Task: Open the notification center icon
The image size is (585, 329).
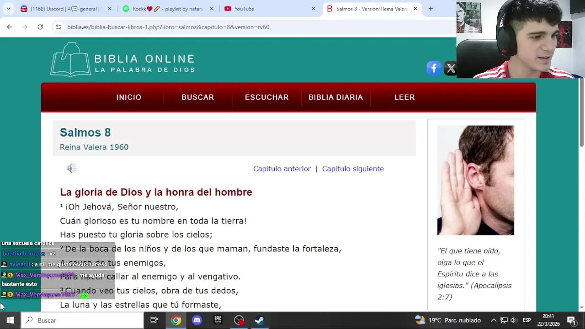Action: click(x=571, y=320)
